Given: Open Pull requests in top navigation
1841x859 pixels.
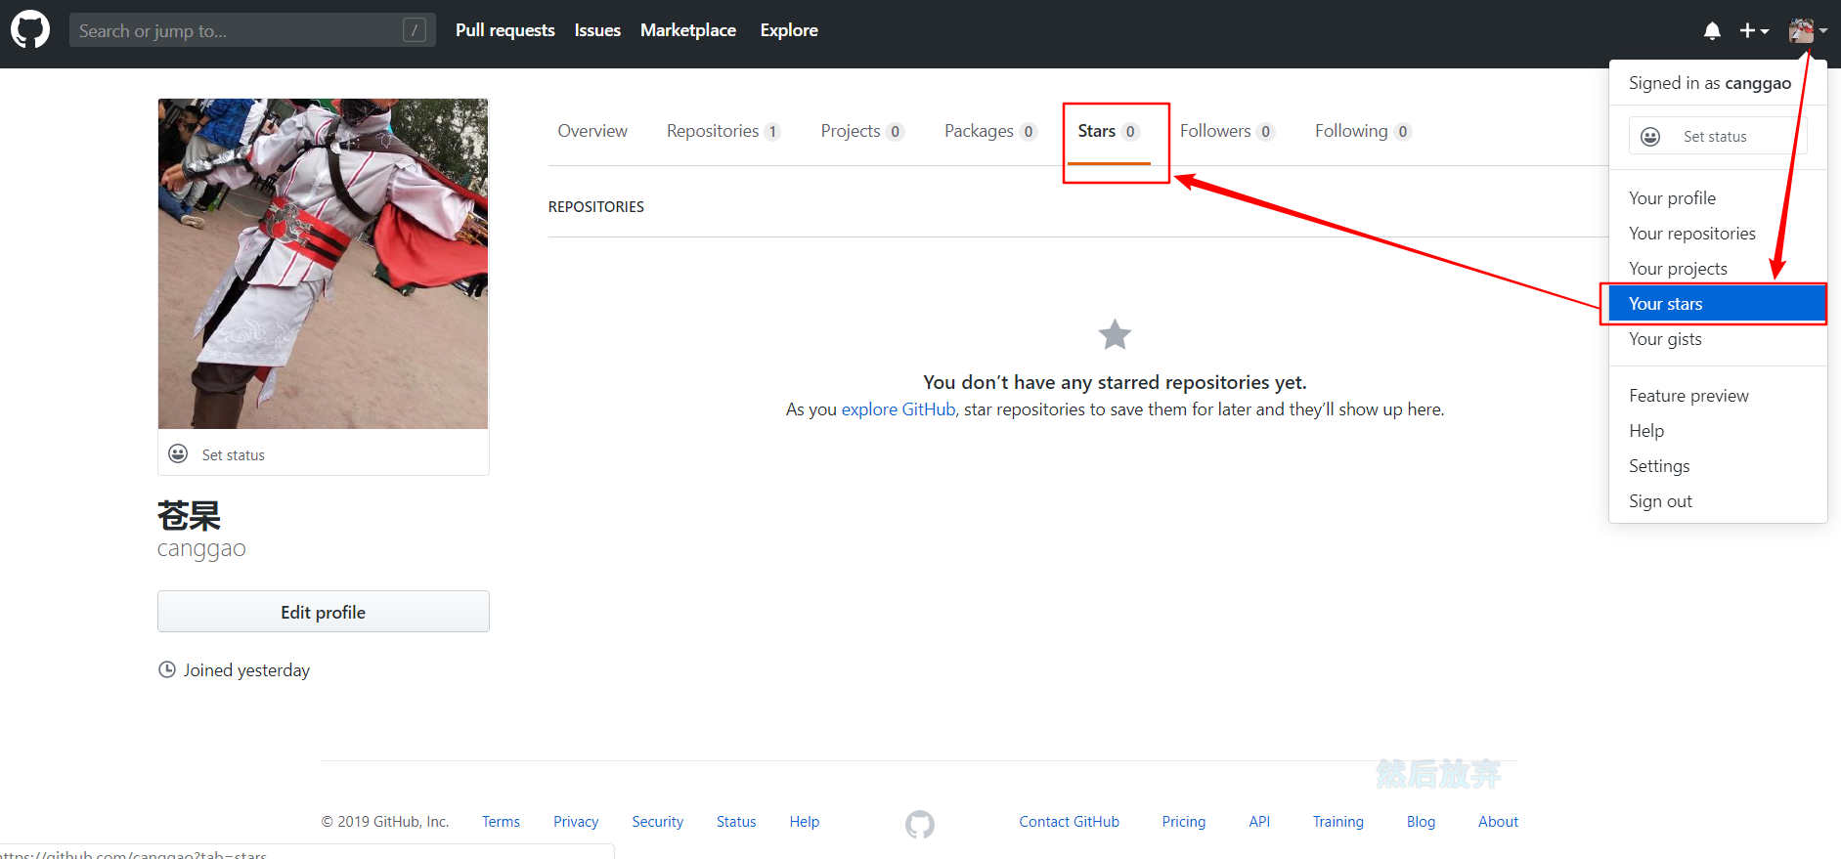Looking at the screenshot, I should click(504, 30).
